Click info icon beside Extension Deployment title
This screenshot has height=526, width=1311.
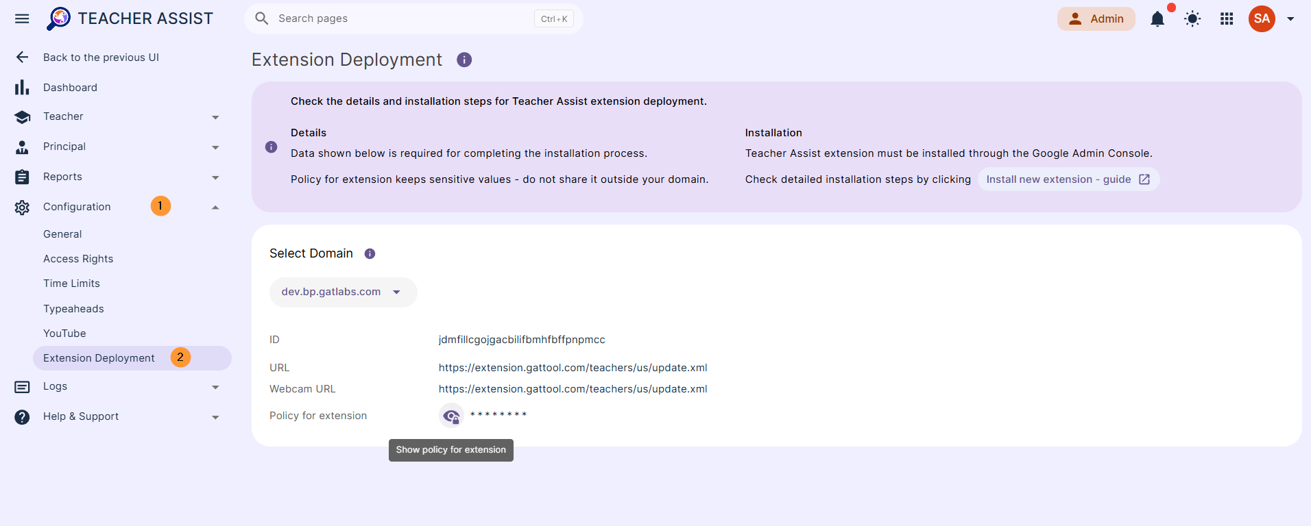pyautogui.click(x=464, y=60)
